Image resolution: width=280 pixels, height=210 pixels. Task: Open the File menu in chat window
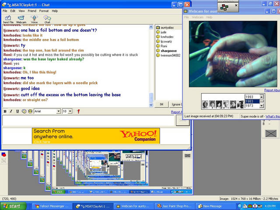5,11
